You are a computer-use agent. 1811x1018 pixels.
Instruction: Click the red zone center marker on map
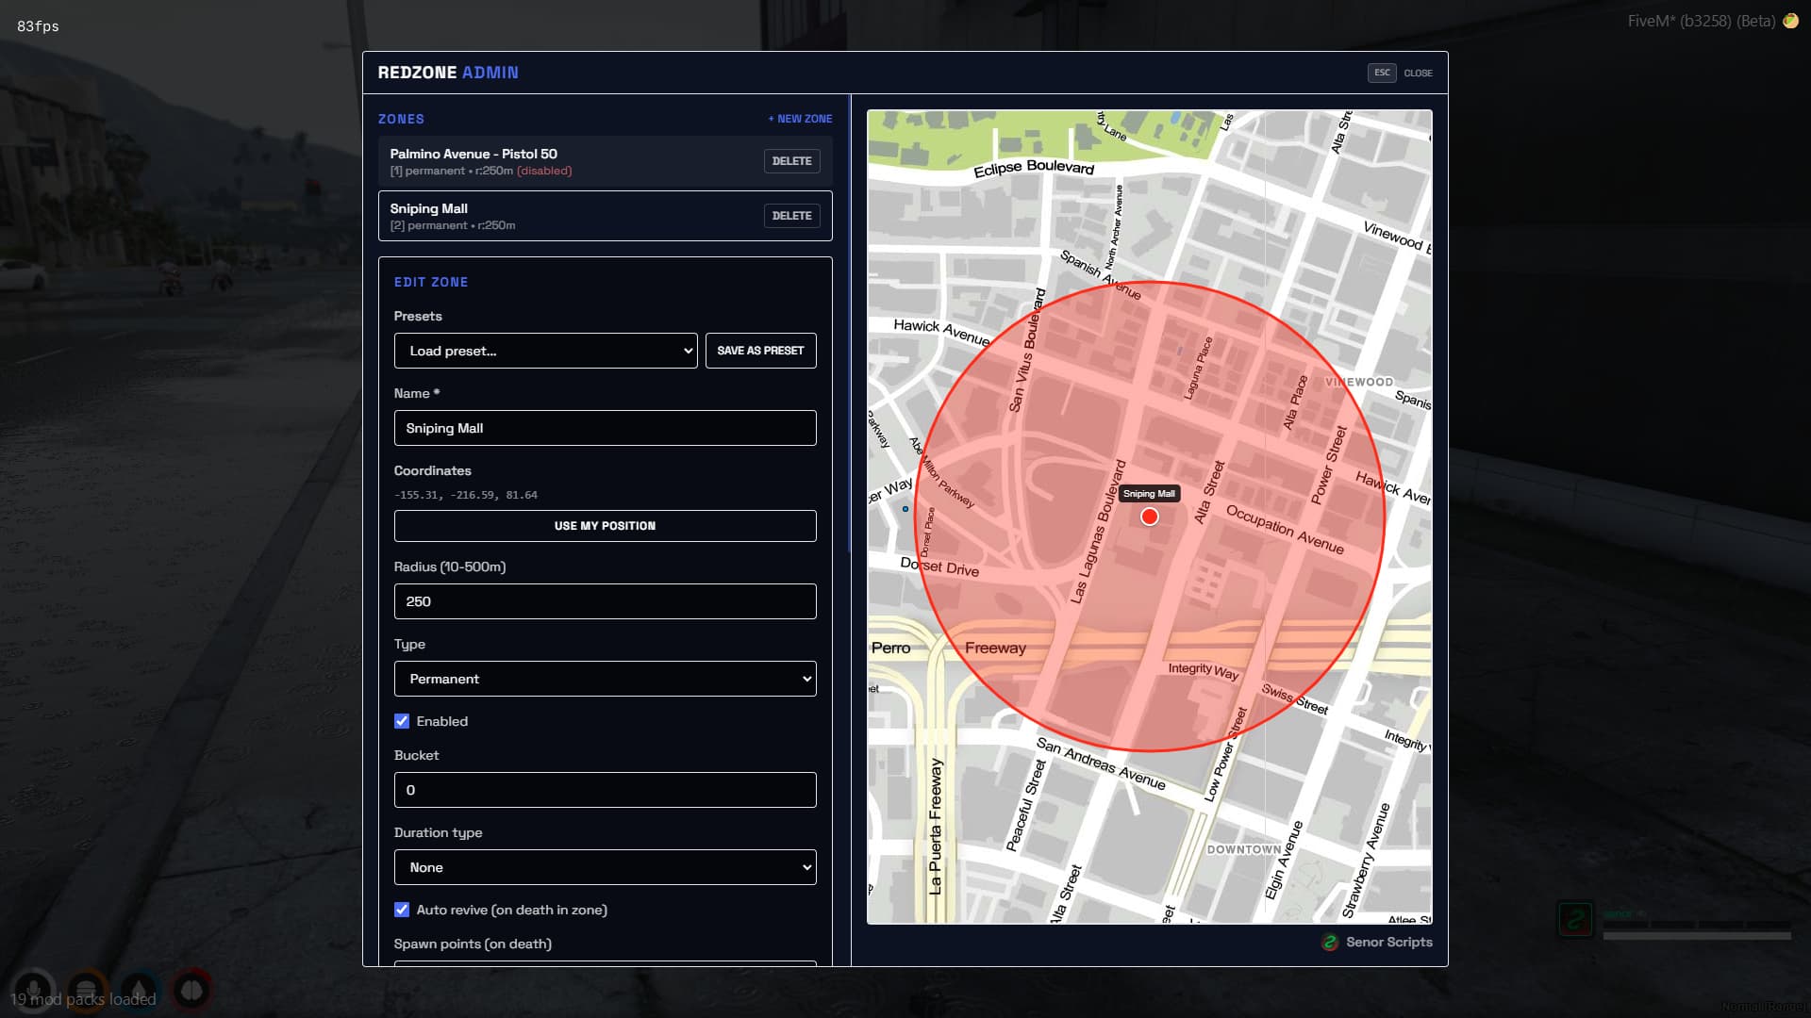1150,517
